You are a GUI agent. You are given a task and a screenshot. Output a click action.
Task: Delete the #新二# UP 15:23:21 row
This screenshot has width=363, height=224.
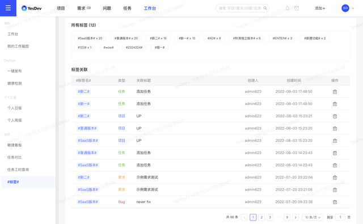coord(335,116)
